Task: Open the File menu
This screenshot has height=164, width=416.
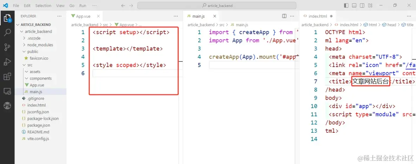Action: point(16,6)
